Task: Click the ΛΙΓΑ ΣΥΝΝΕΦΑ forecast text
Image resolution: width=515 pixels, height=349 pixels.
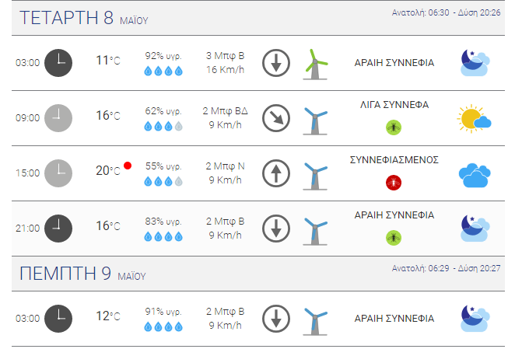Action: pyautogui.click(x=394, y=105)
